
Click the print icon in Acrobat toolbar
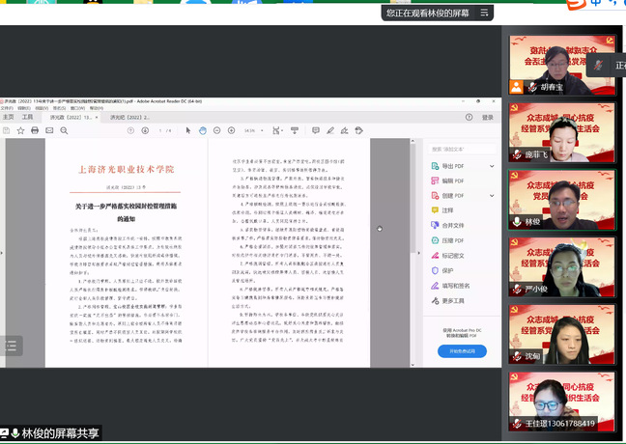tap(35, 130)
